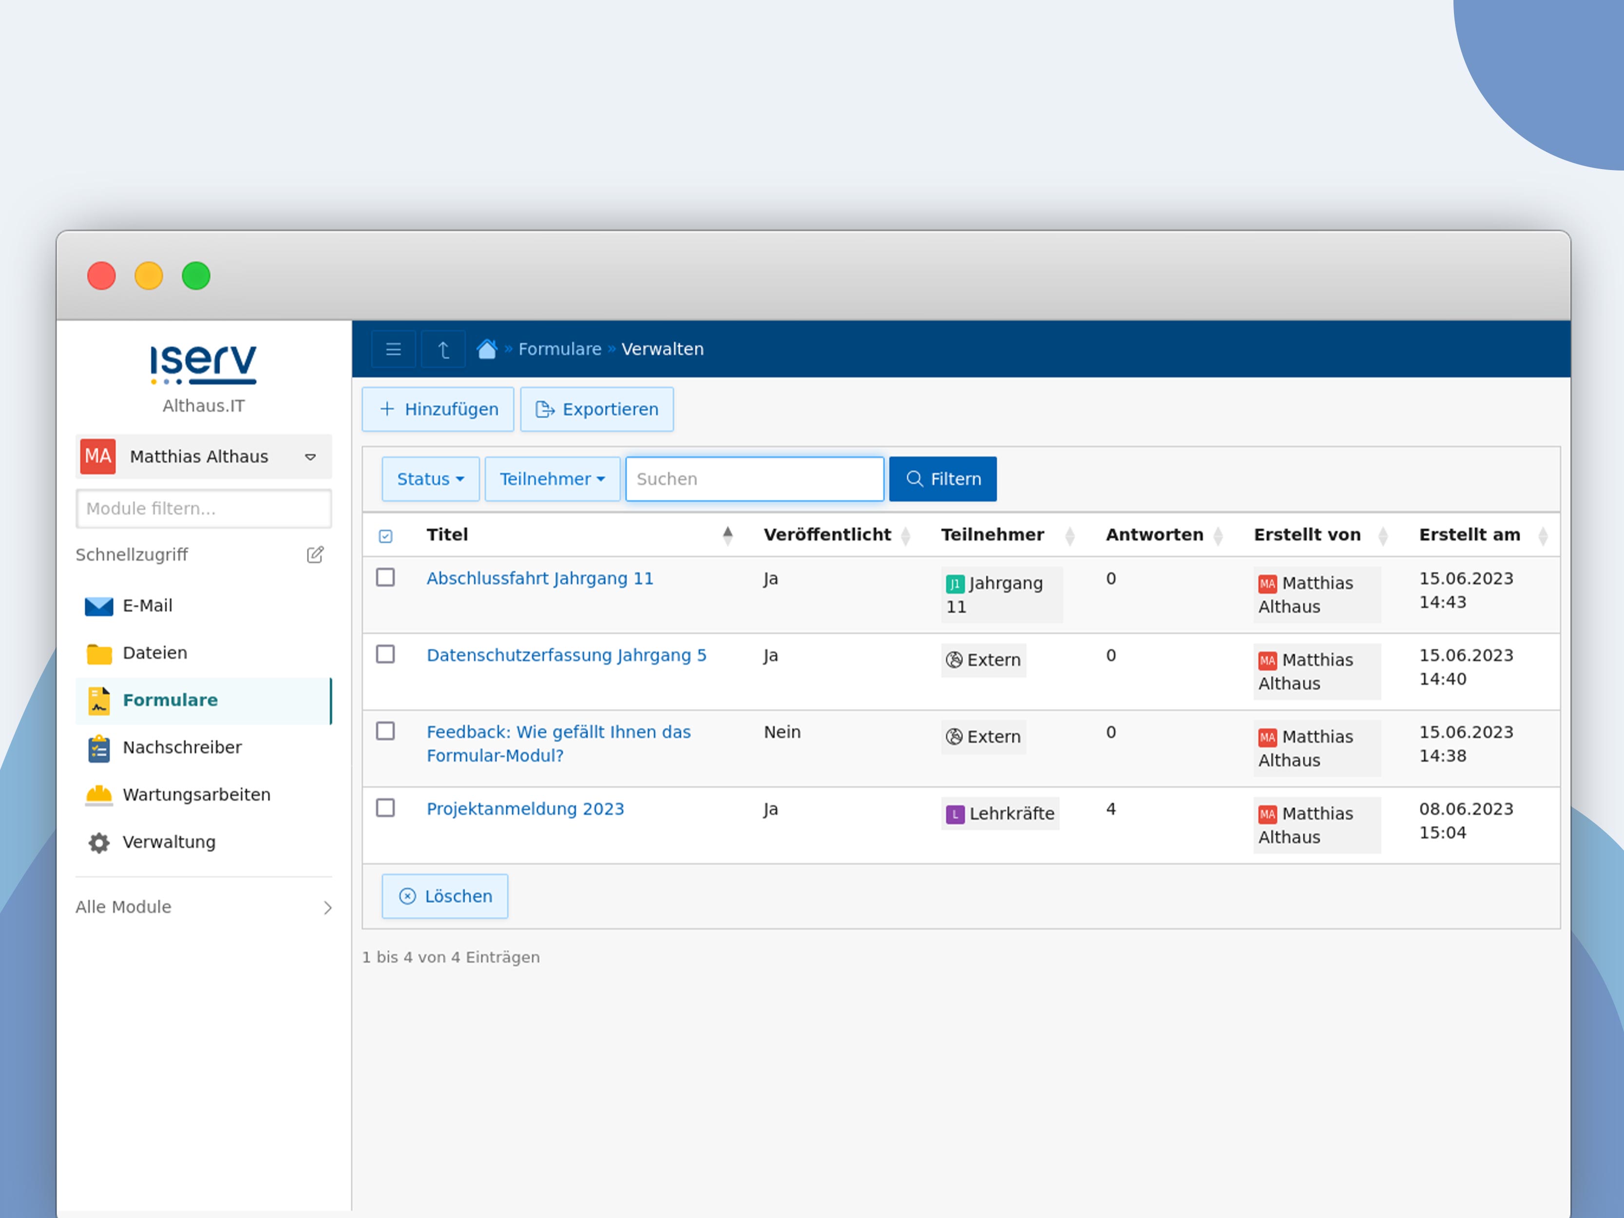Expand Alle Module list
This screenshot has width=1624, height=1218.
click(203, 908)
